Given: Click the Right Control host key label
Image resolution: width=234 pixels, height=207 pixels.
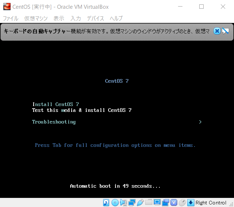Looking at the screenshot, I should (211, 203).
